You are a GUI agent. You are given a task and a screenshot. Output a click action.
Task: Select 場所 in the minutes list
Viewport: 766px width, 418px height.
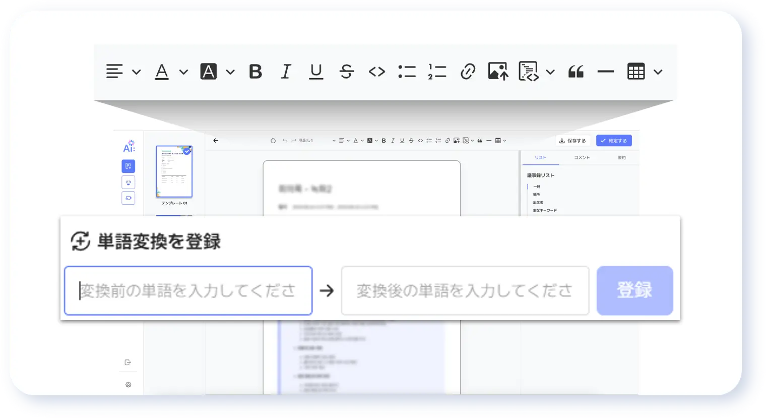point(536,195)
